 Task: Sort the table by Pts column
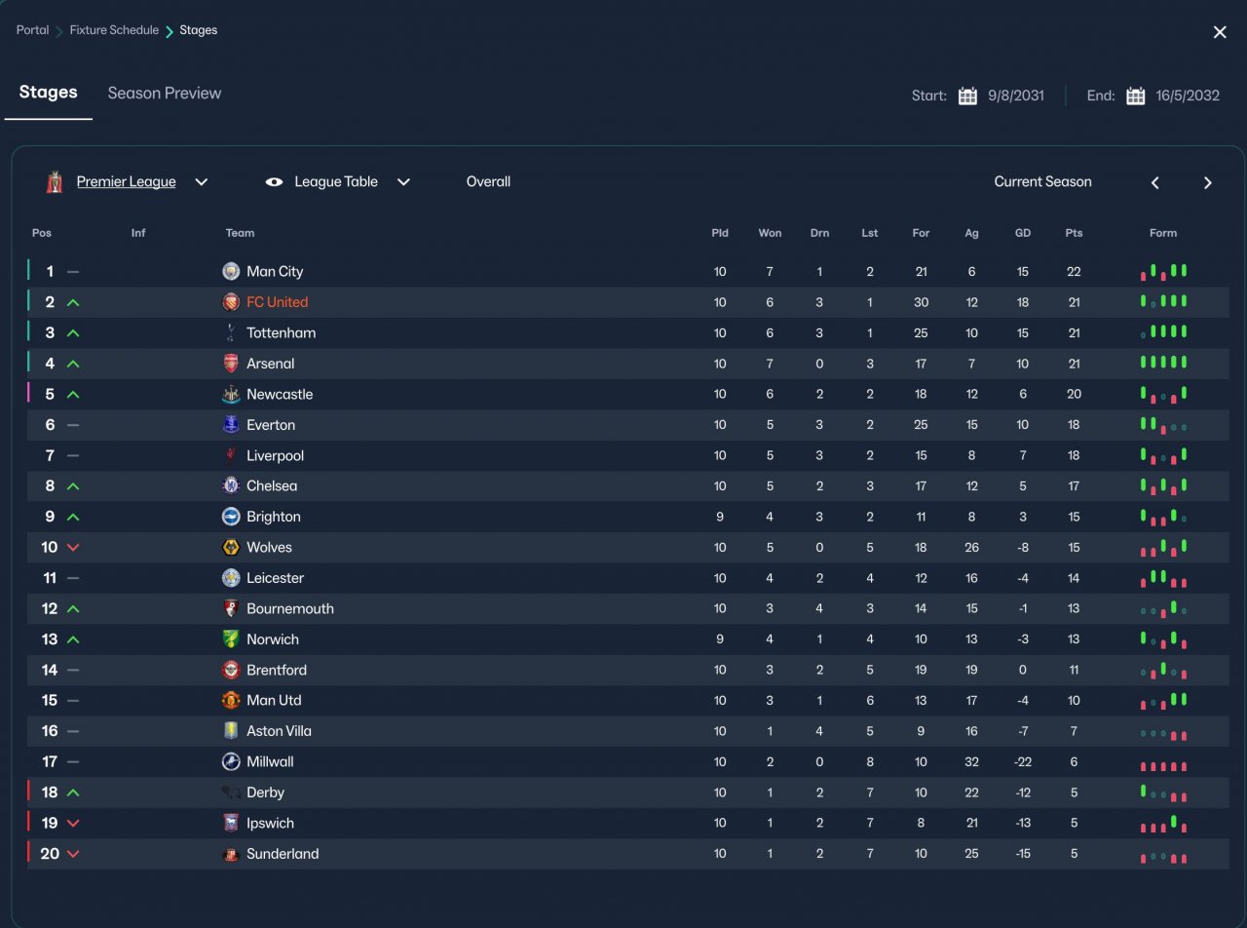point(1074,233)
